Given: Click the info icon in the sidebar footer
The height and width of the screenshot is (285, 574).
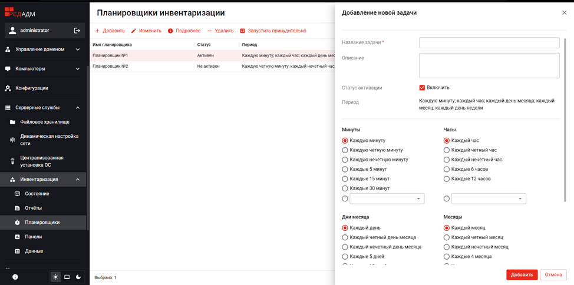Looking at the screenshot, I should (15, 277).
